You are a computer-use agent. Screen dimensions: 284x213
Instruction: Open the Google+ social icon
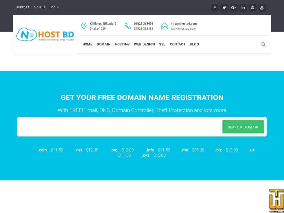coord(234,7)
